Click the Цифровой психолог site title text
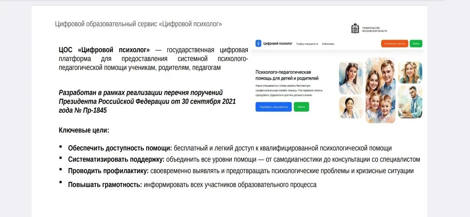 point(278,43)
